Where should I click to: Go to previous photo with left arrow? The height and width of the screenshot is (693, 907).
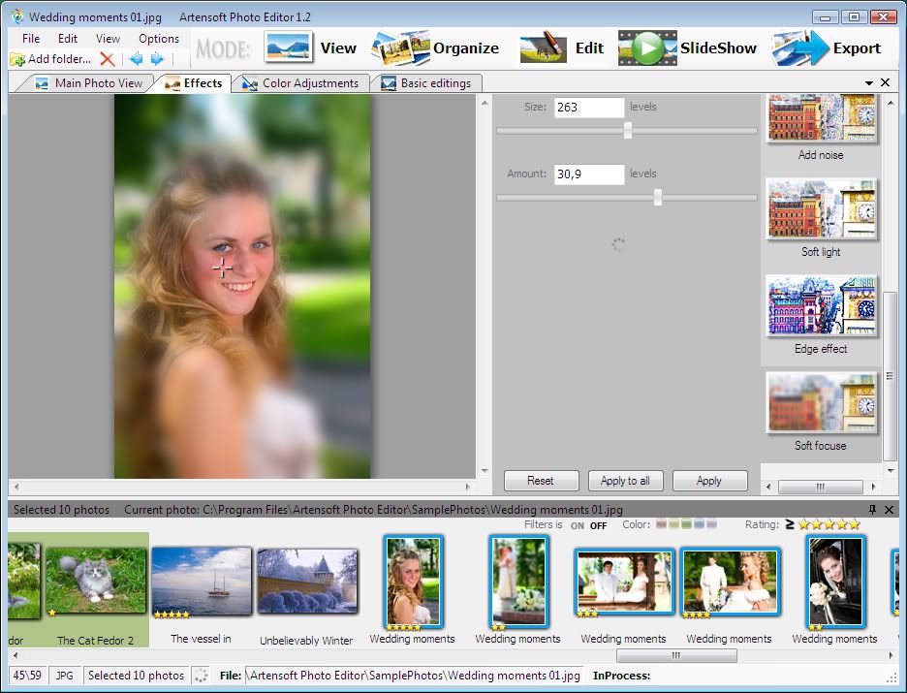(x=137, y=60)
